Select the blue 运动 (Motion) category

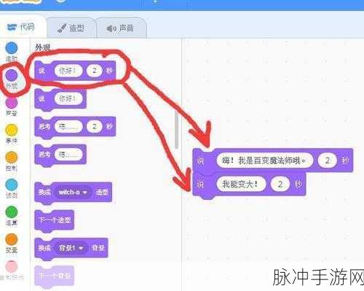[x=12, y=52]
